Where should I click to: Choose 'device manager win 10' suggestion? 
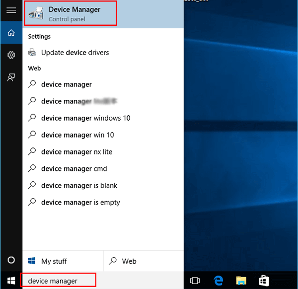coord(77,135)
